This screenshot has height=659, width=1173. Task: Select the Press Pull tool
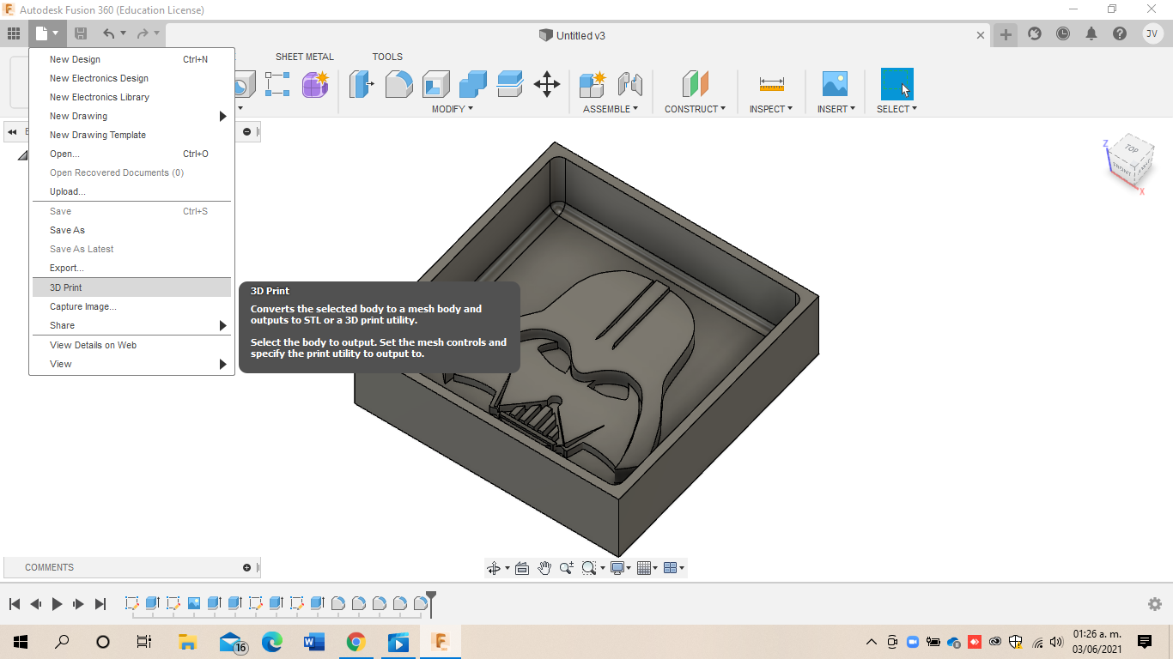[x=362, y=84]
